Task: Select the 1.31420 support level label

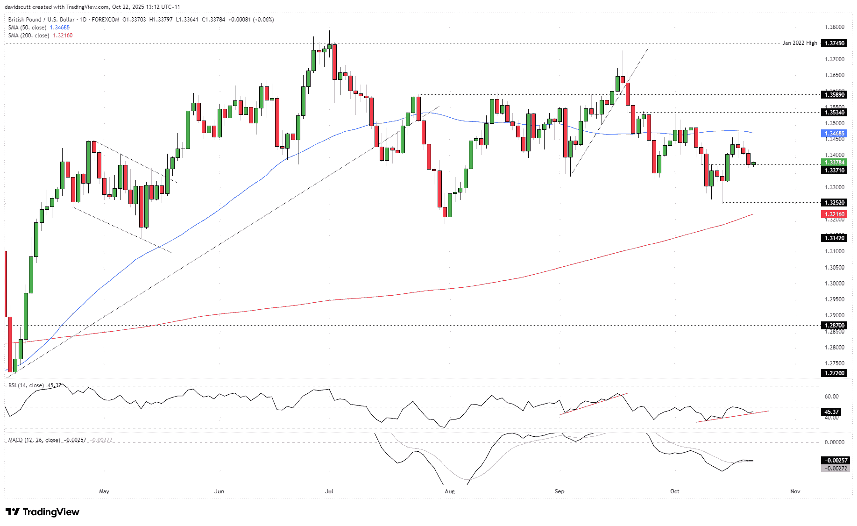Action: coord(834,238)
